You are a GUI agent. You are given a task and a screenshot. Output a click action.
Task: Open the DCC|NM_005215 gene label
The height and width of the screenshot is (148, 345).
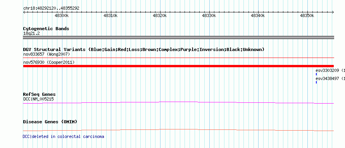coord(38,99)
